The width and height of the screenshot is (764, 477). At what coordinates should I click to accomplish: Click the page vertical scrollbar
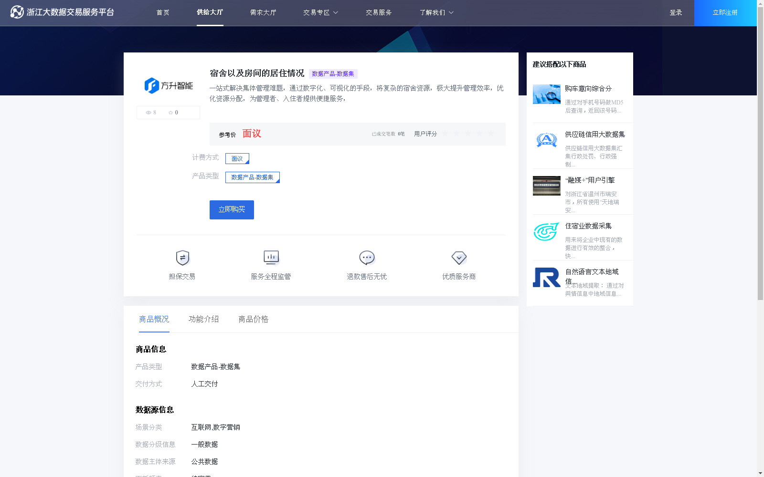(x=760, y=153)
